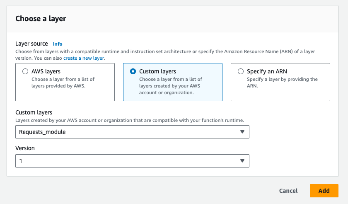This screenshot has height=204, width=348.
Task: Click the 'Layer source' section label
Action: (31, 44)
